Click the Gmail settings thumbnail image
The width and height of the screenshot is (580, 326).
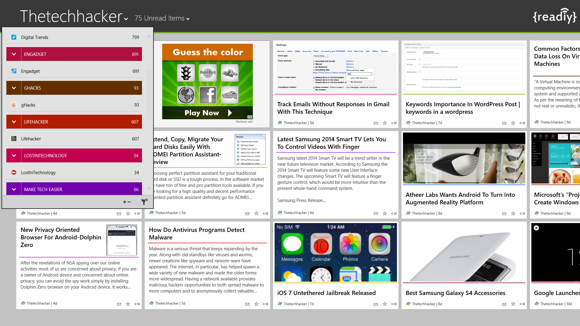tap(336, 67)
